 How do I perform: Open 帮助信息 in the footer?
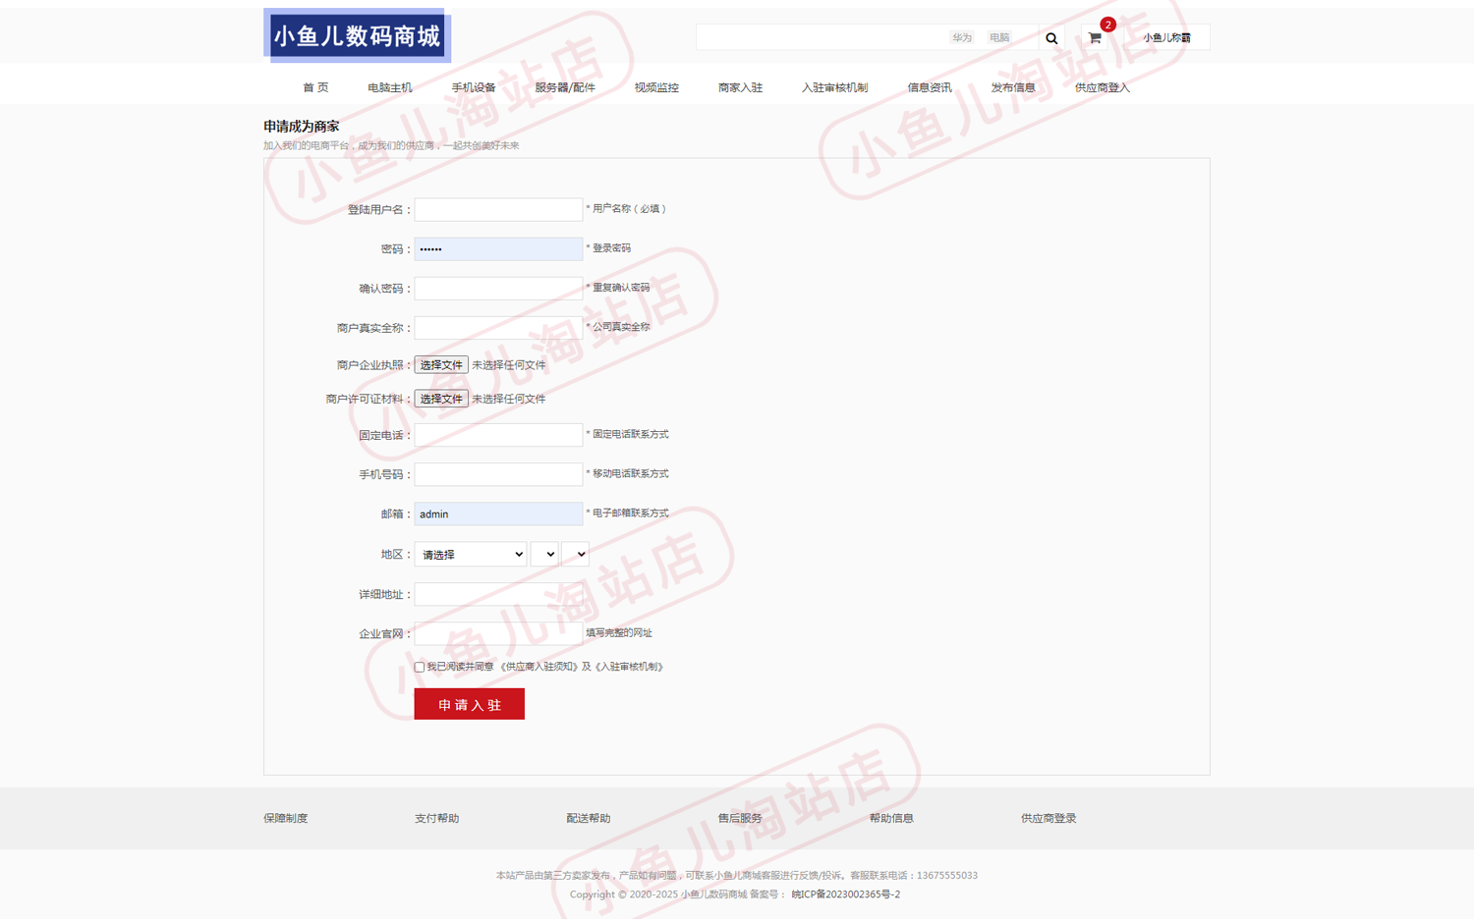(891, 818)
